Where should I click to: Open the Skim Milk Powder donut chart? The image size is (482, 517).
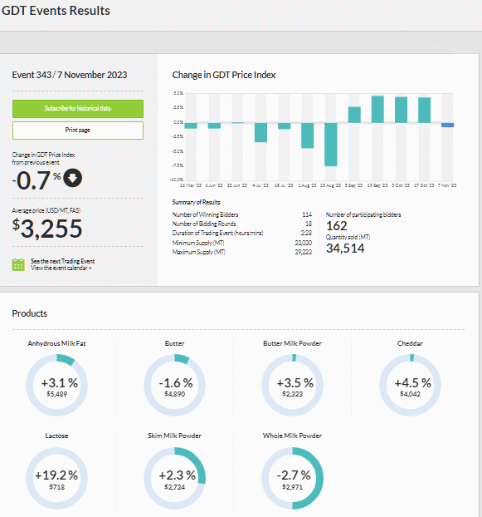(x=175, y=478)
